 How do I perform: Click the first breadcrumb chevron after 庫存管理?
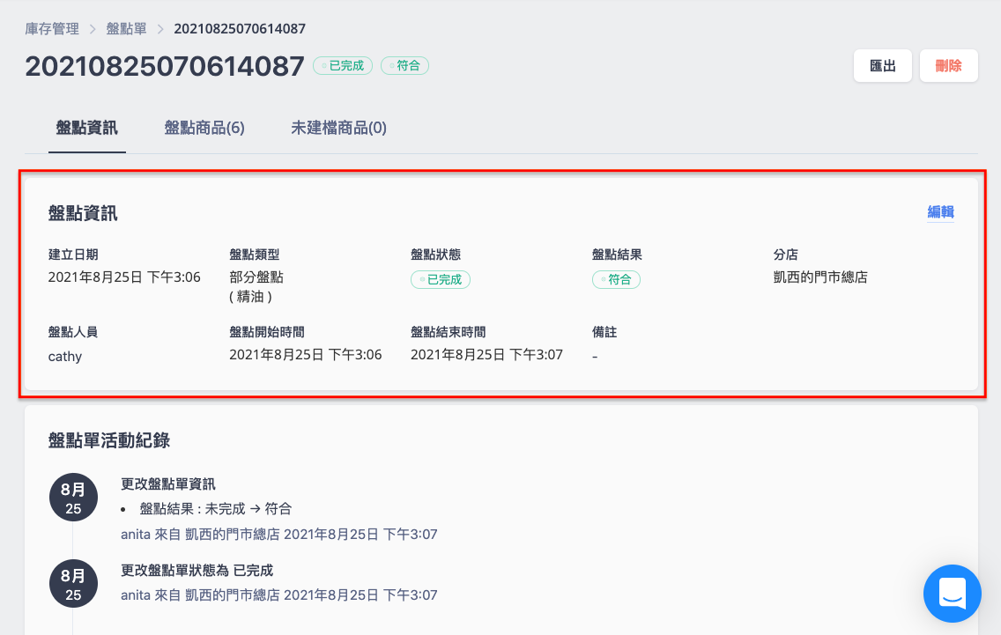tap(93, 29)
